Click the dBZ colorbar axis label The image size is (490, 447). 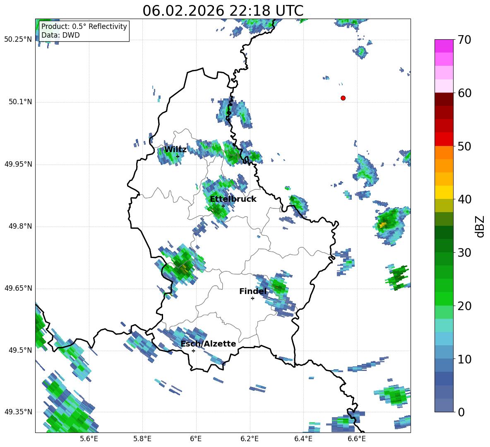pyautogui.click(x=480, y=226)
